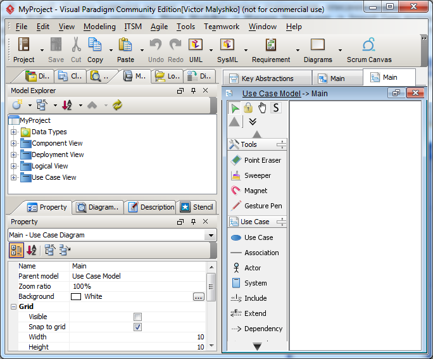Click the green pointer selection tool
The image size is (433, 359).
pos(235,108)
